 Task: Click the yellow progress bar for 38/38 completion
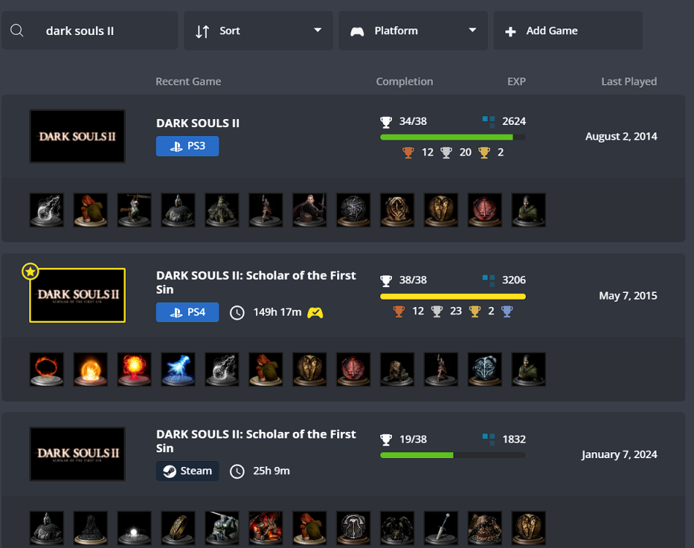[453, 297]
